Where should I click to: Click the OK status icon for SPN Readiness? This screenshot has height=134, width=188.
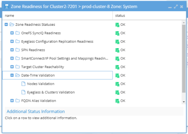click(x=117, y=50)
